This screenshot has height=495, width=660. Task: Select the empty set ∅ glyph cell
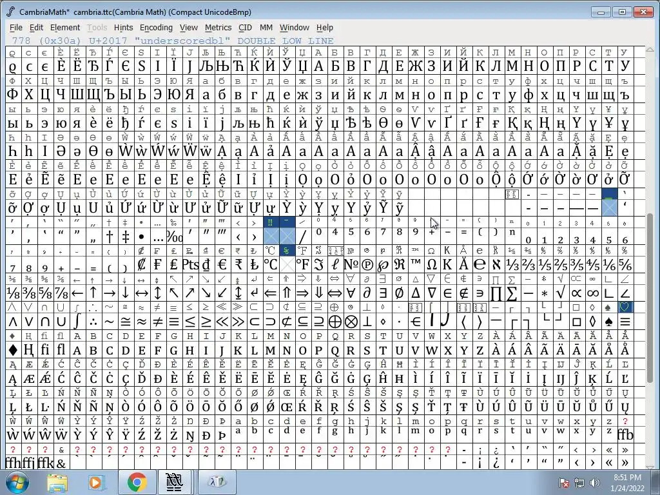pos(399,293)
